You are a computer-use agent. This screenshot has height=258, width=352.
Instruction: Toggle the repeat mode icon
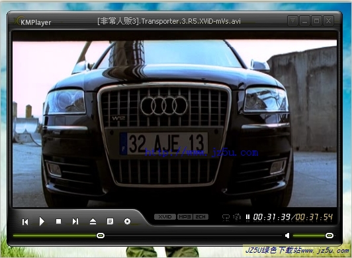pos(226,217)
